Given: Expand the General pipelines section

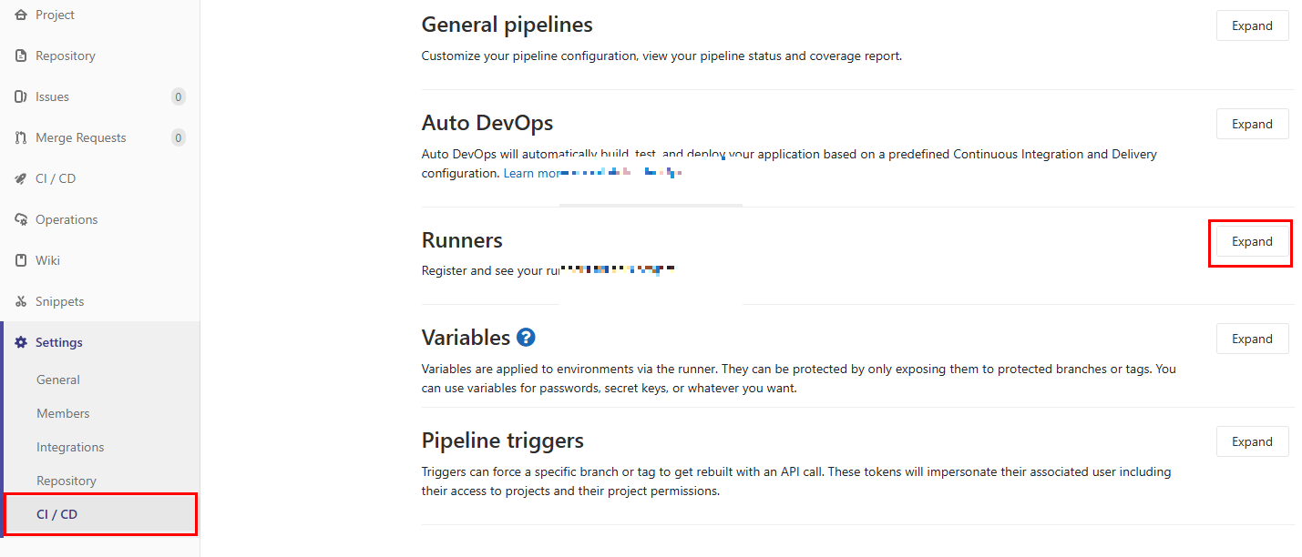Looking at the screenshot, I should point(1252,25).
